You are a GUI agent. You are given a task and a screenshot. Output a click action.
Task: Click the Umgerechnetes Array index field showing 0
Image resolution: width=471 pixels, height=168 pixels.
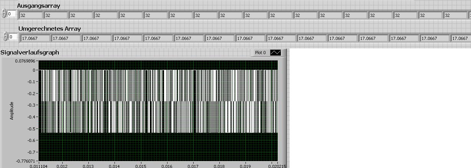click(13, 37)
